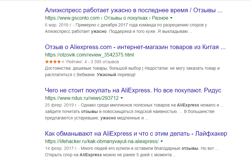Open 'Чего не стоит покупать на AliExpress' result
251x159 pixels.
(133, 91)
